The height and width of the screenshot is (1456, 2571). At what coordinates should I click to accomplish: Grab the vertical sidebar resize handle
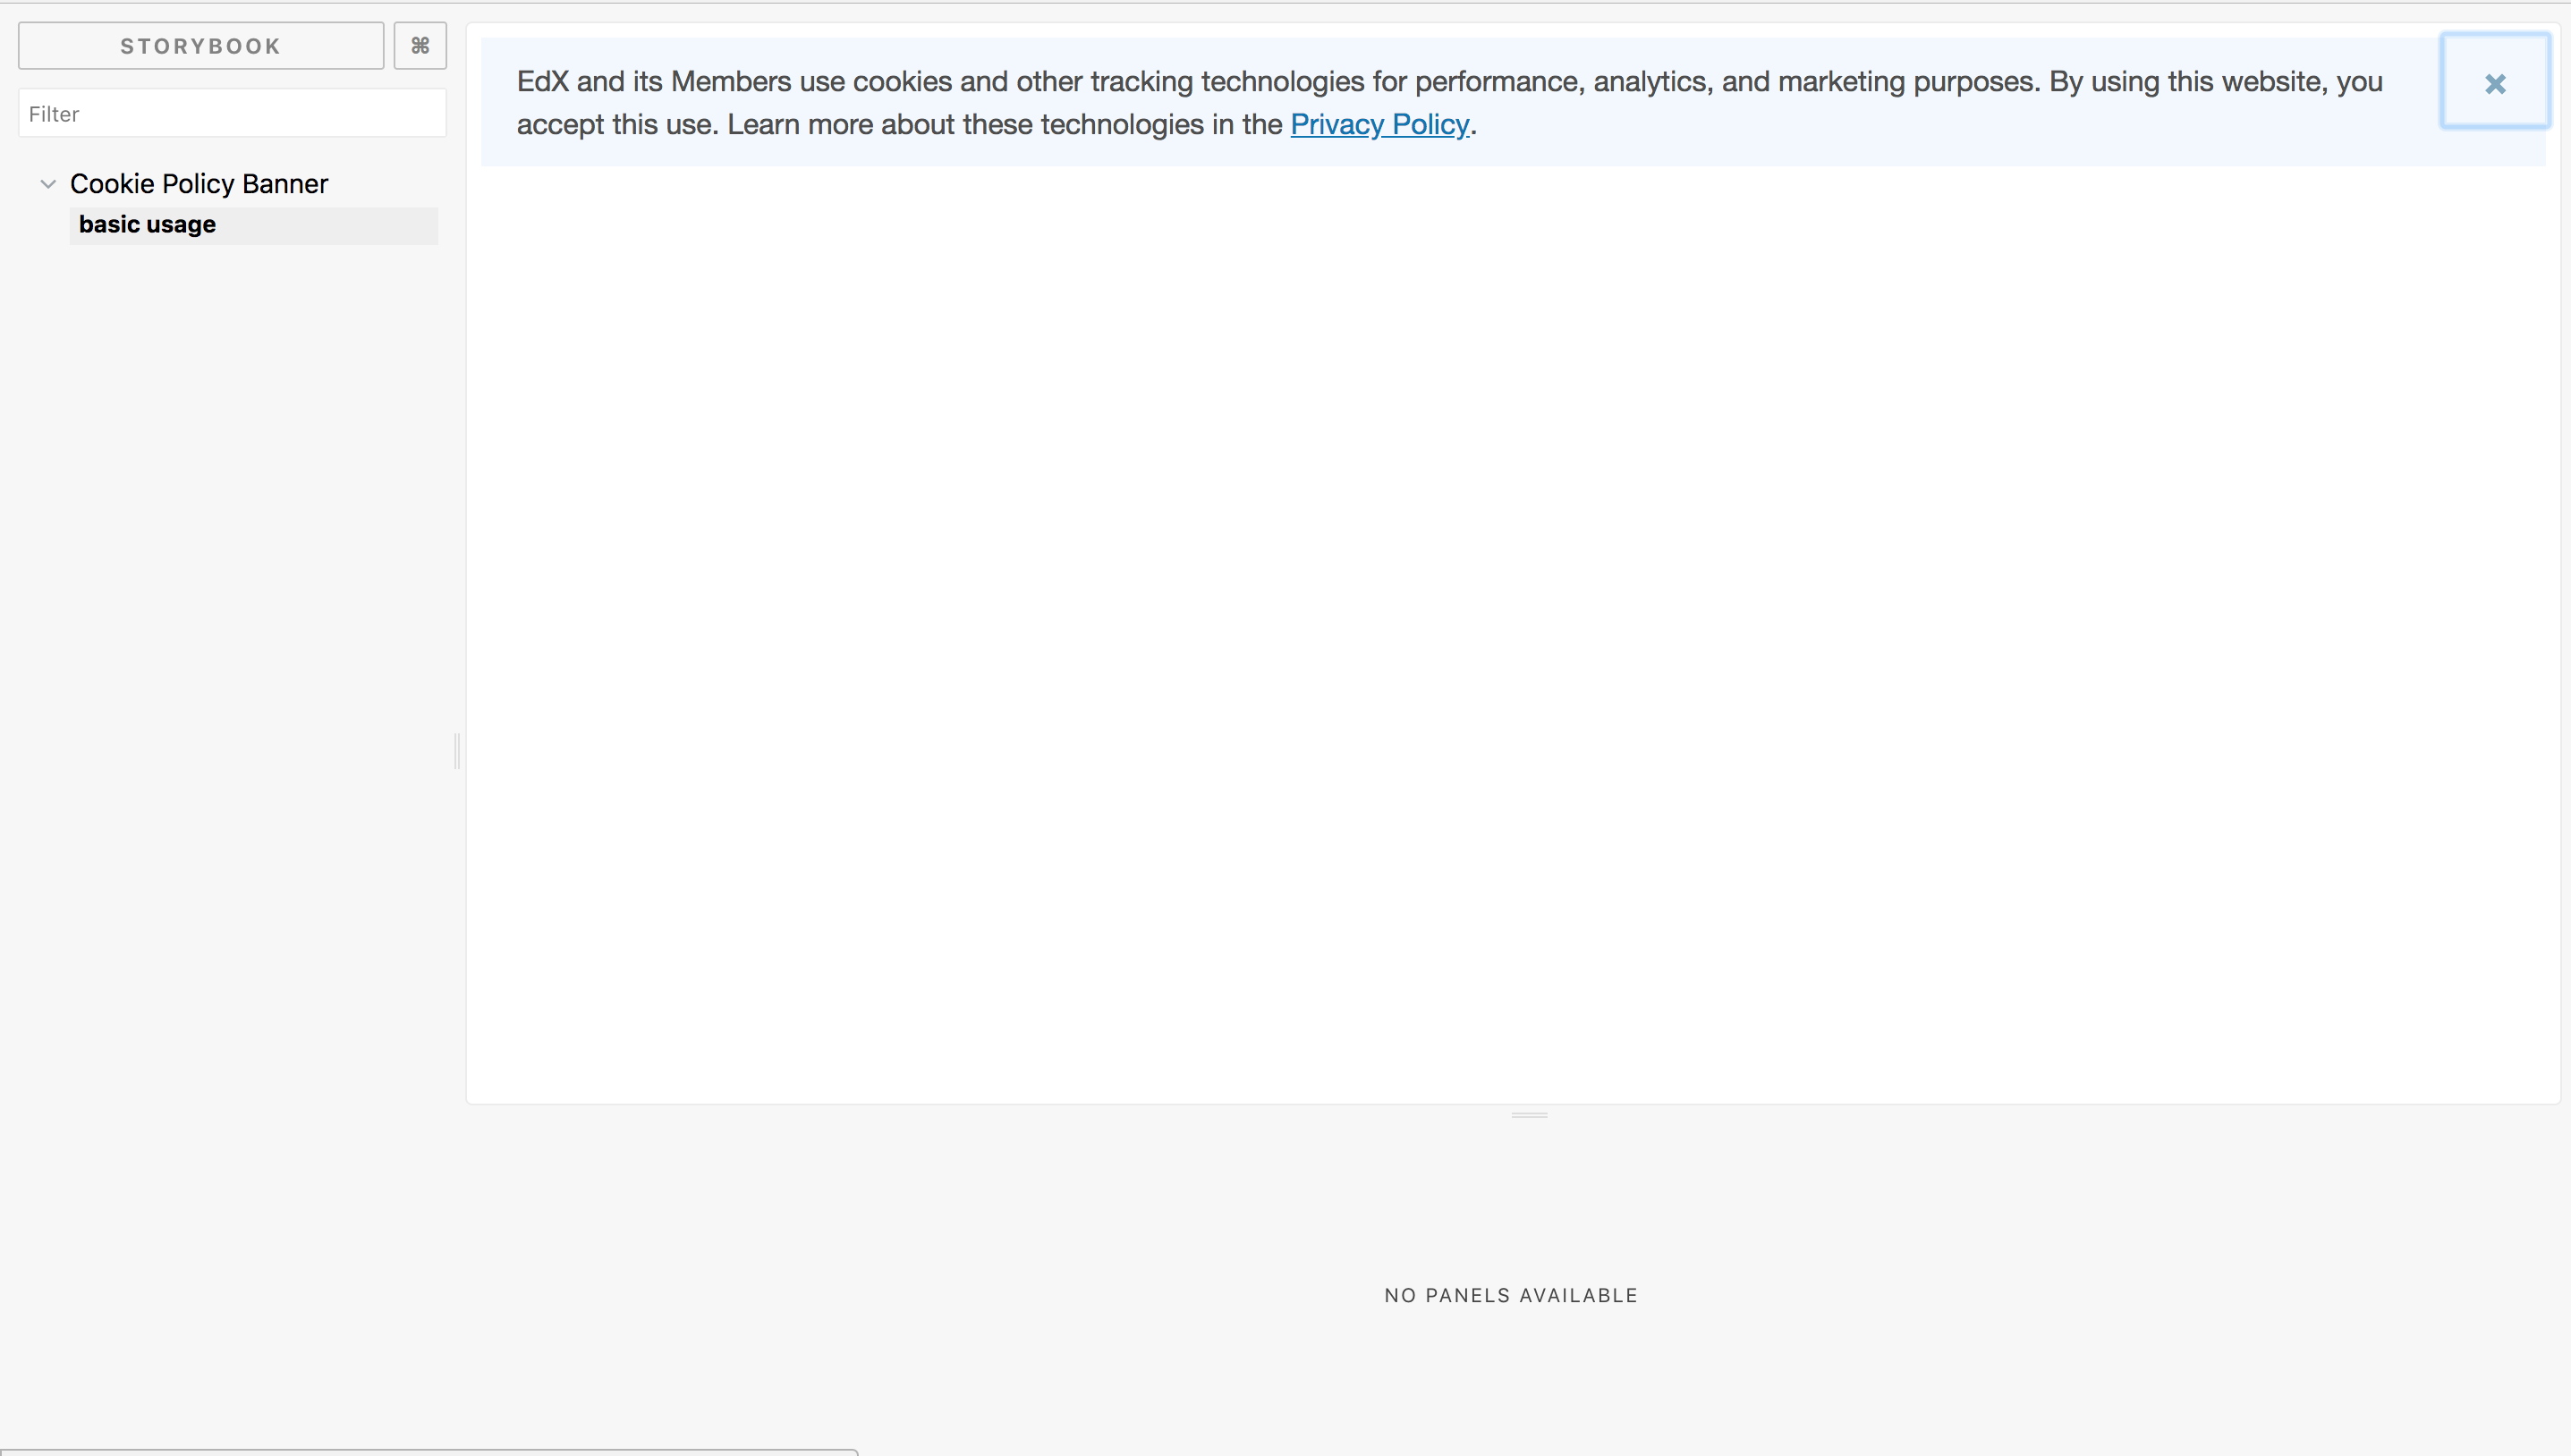click(x=457, y=750)
